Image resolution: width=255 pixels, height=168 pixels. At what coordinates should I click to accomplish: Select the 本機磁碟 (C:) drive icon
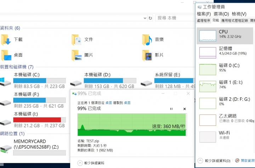tap(5, 82)
